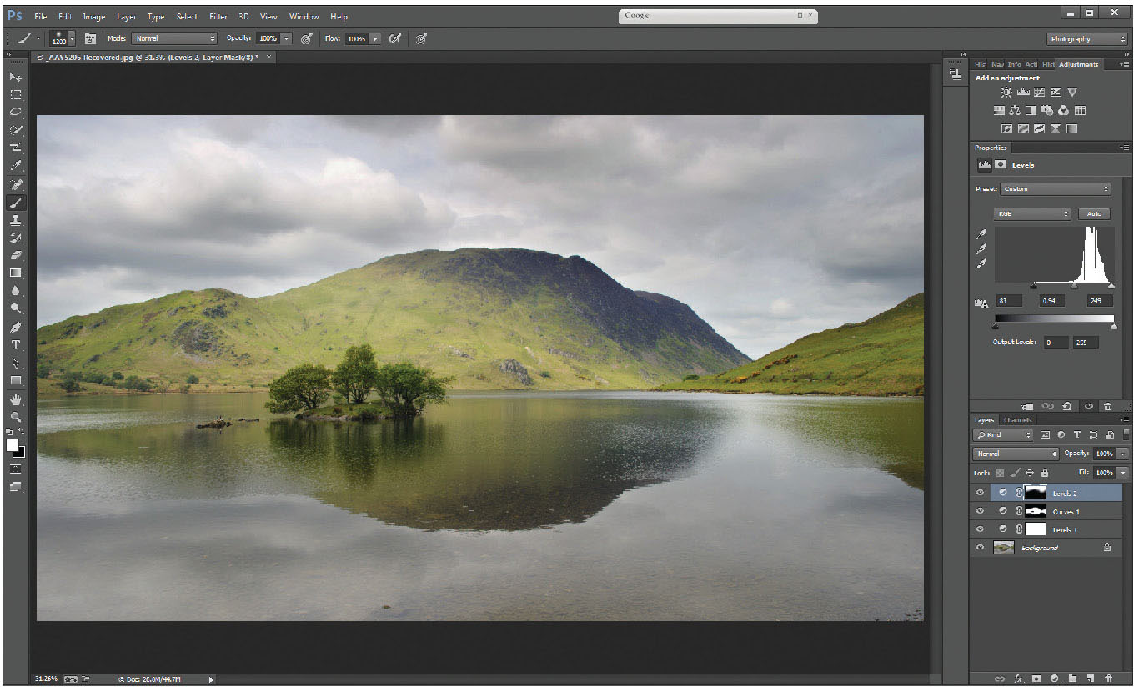This screenshot has width=1134, height=687.
Task: Add an Invert adjustment
Action: point(1006,128)
